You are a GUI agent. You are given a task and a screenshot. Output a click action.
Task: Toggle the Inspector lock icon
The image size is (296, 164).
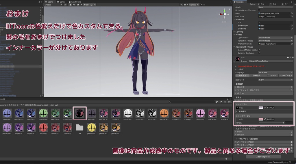[291, 2]
